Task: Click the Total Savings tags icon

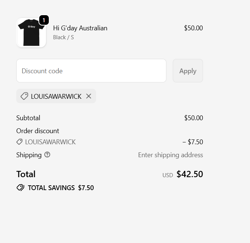Action: pyautogui.click(x=21, y=188)
